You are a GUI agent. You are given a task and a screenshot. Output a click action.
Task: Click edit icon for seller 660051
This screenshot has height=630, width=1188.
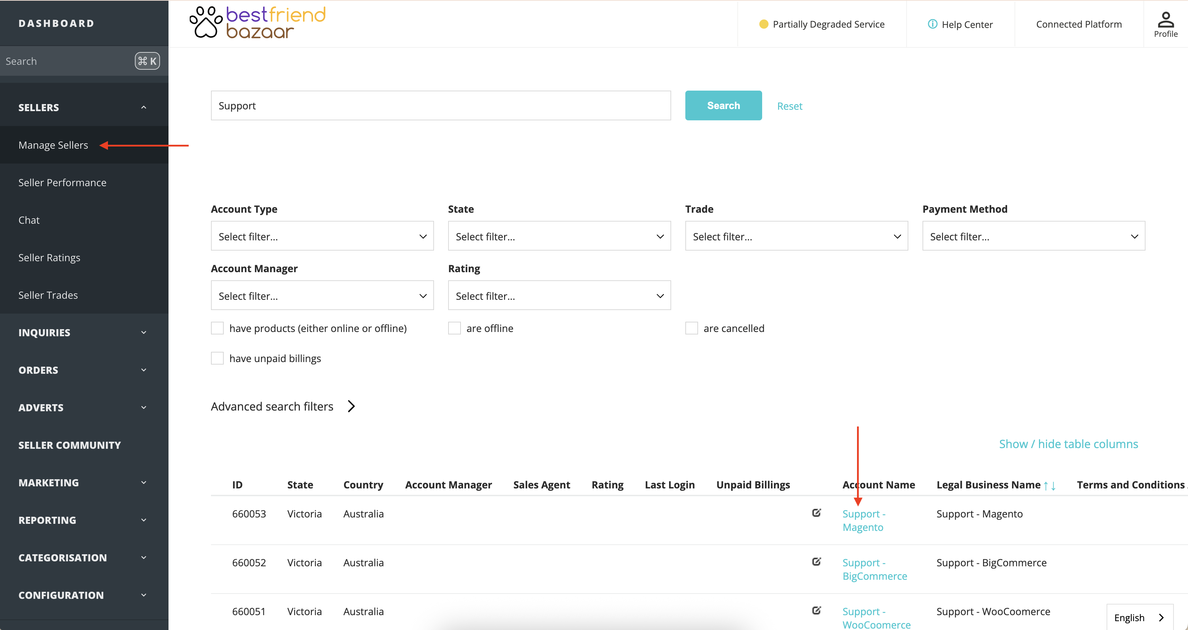tap(816, 611)
